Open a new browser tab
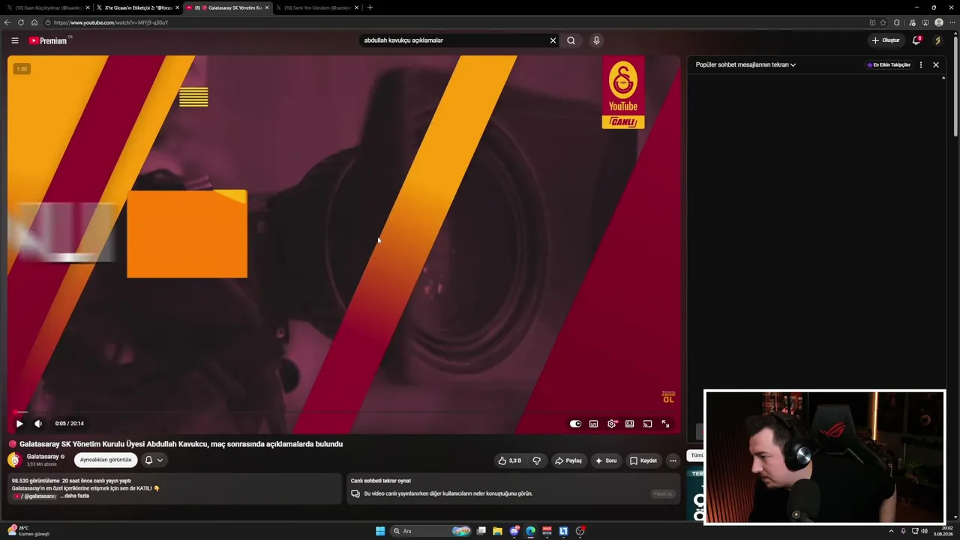The image size is (960, 540). point(370,7)
